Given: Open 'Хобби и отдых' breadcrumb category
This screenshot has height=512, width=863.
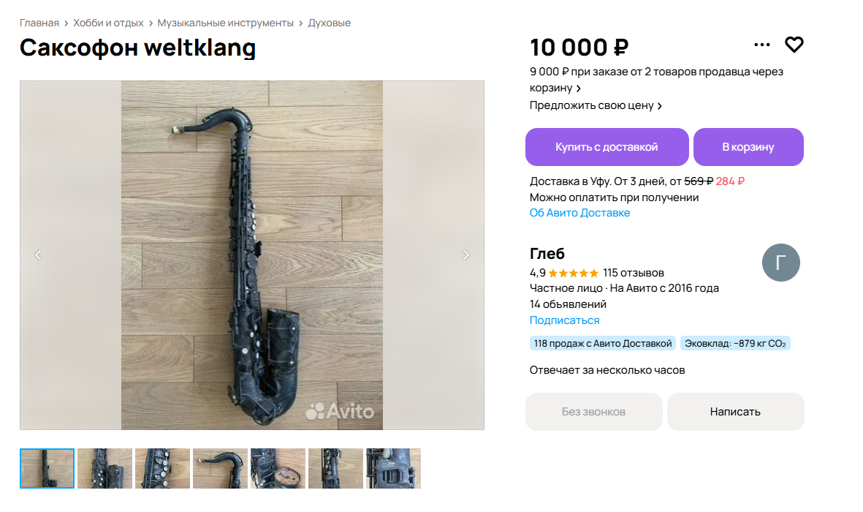Looking at the screenshot, I should pyautogui.click(x=108, y=23).
